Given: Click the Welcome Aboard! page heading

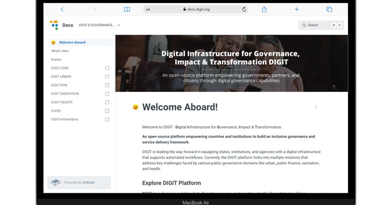Looking at the screenshot, I should coord(180,107).
